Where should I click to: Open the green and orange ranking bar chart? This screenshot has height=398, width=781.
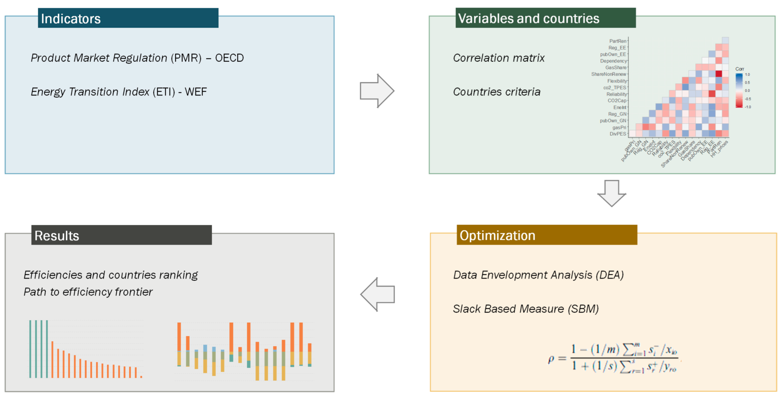86,349
